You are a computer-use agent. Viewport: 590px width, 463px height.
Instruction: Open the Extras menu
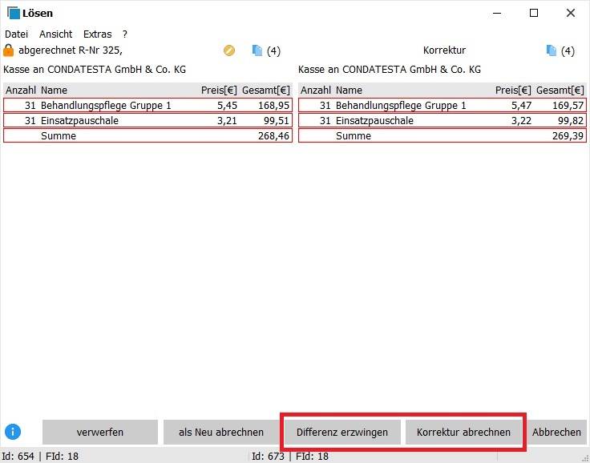click(x=97, y=34)
